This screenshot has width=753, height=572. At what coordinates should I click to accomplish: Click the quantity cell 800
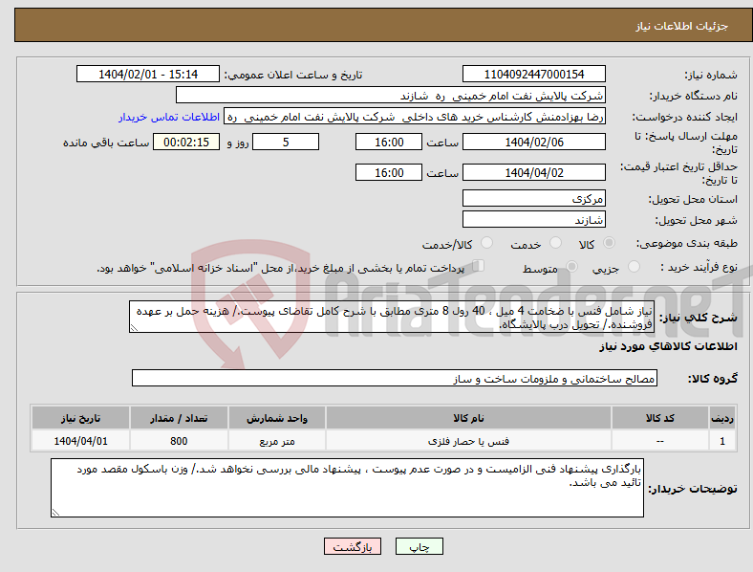tap(179, 441)
